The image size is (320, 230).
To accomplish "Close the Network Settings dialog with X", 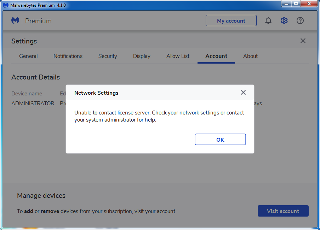I will pos(243,93).
